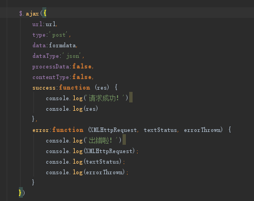Click the 'type' property name
Viewport: 254px width, 201px height.
[x=39, y=35]
